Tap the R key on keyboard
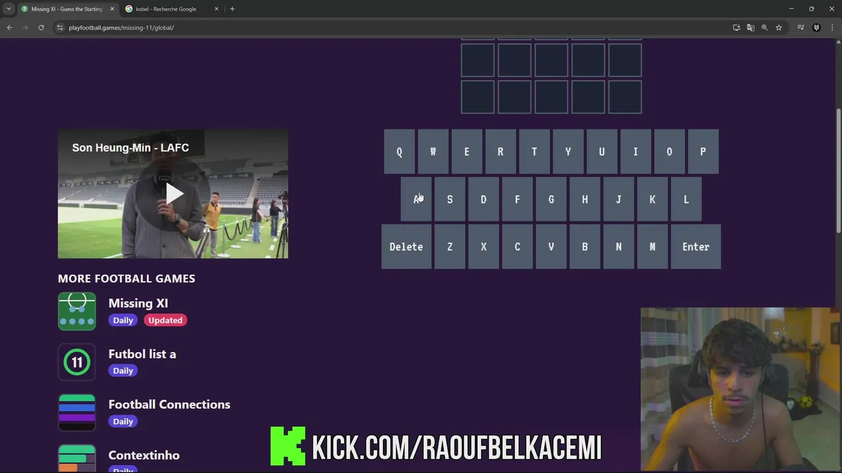The height and width of the screenshot is (473, 842). [501, 152]
